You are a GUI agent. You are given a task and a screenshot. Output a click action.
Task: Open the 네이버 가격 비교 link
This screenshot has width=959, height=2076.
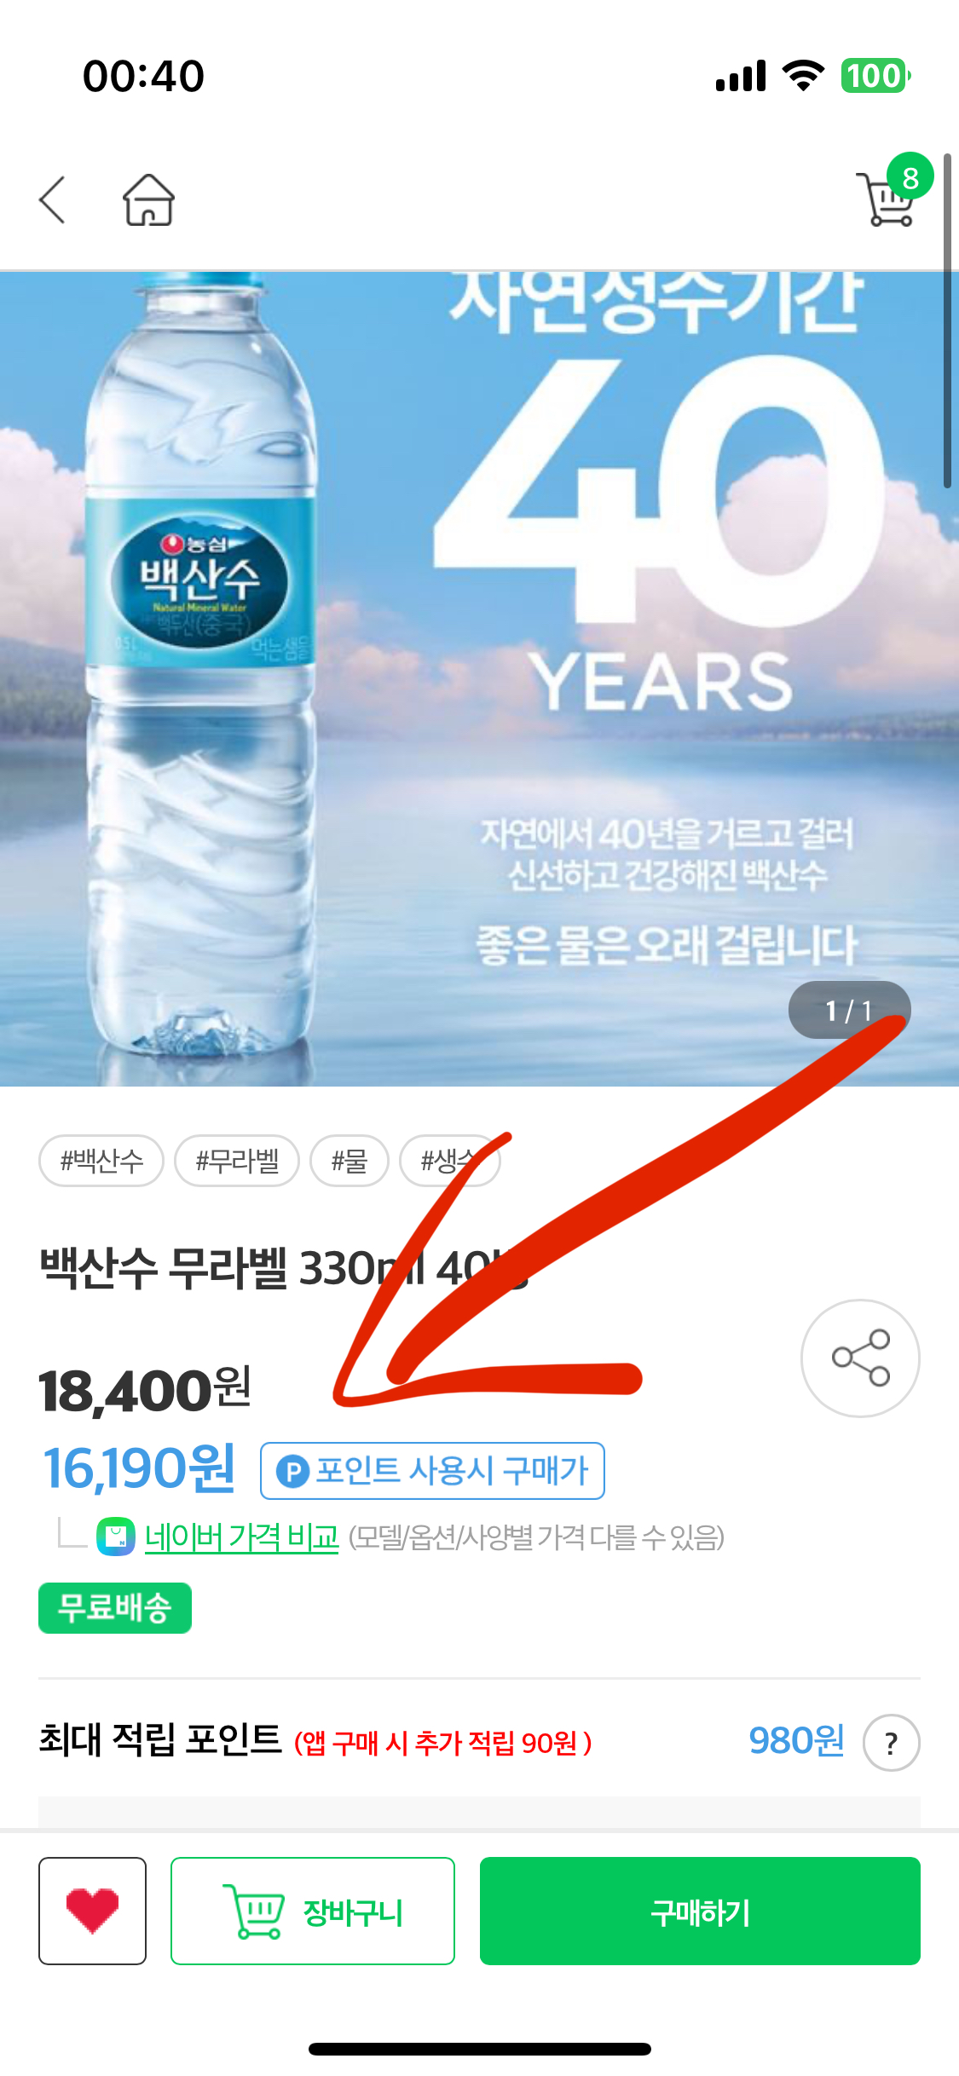pyautogui.click(x=242, y=1537)
